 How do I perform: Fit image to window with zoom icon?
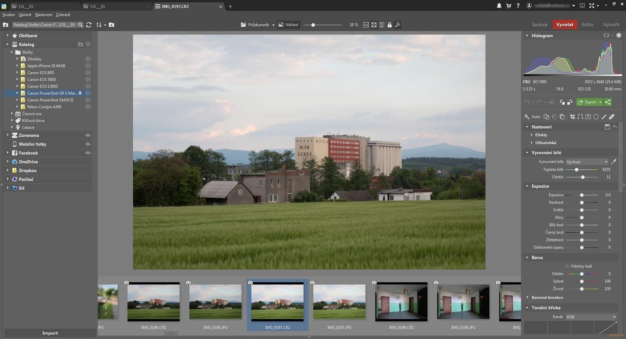pyautogui.click(x=374, y=25)
